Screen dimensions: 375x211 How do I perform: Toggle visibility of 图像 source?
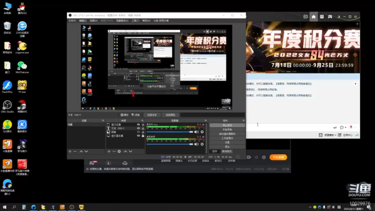[x=138, y=132]
